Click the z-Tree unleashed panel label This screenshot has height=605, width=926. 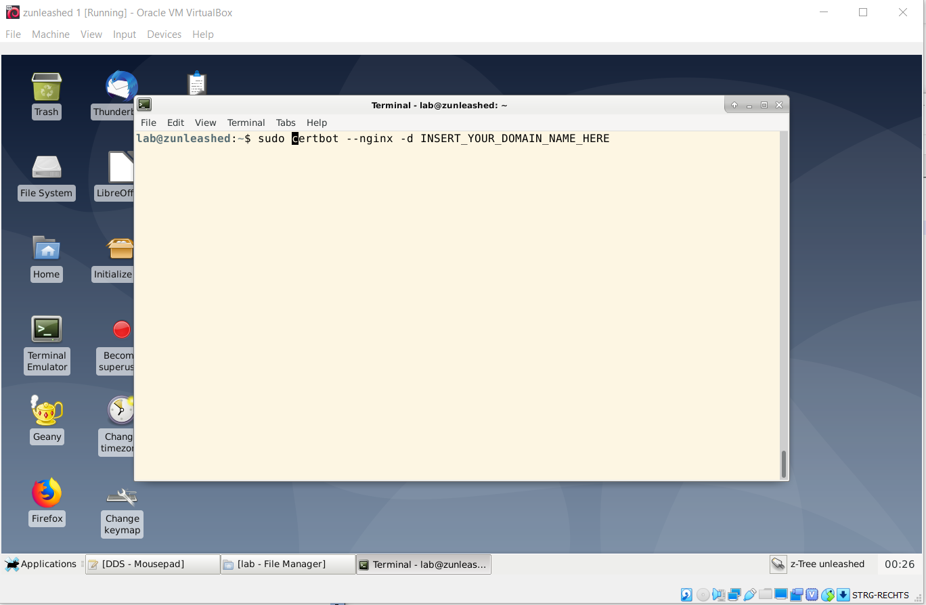(x=827, y=564)
